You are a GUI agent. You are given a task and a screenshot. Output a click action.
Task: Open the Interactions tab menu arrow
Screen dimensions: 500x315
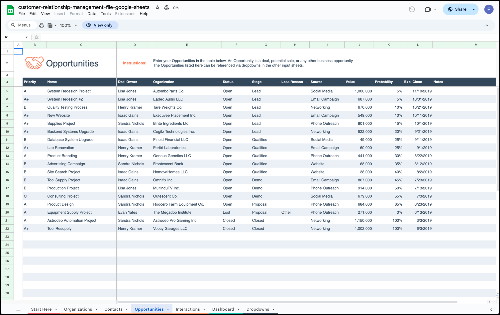tap(204, 309)
